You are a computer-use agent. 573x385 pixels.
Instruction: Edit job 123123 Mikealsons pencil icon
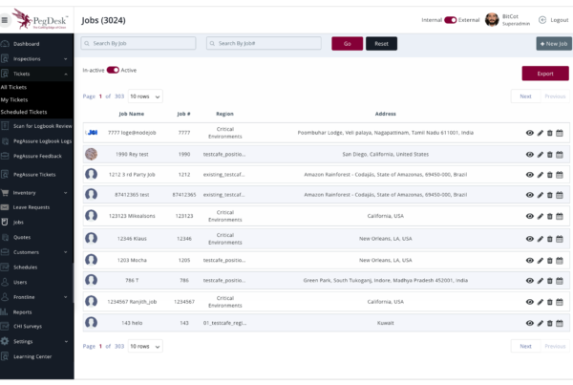coord(541,216)
